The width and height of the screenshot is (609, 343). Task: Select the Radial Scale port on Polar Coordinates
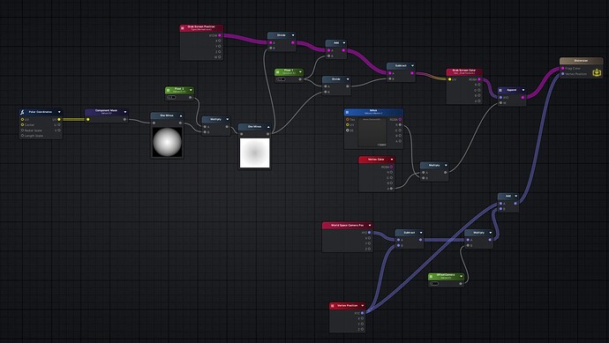[23, 130]
